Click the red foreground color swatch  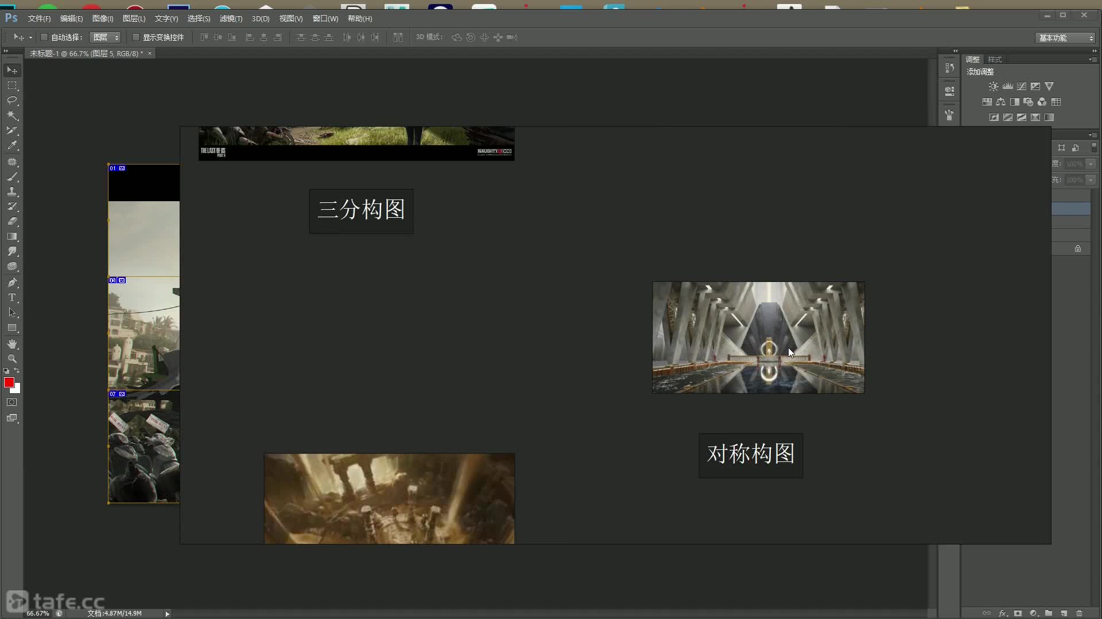click(x=9, y=382)
